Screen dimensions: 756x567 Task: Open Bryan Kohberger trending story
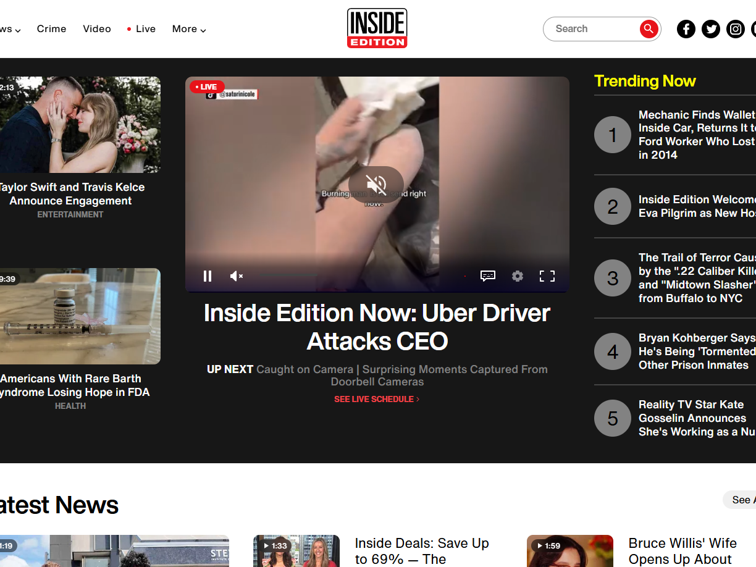(x=697, y=351)
